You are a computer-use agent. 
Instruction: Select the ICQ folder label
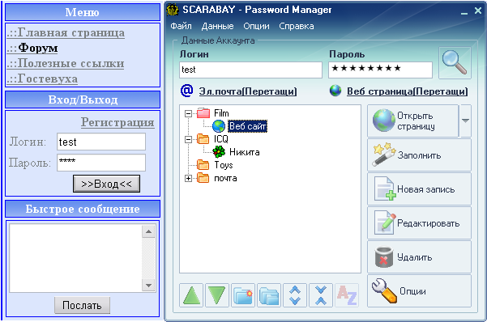click(221, 139)
